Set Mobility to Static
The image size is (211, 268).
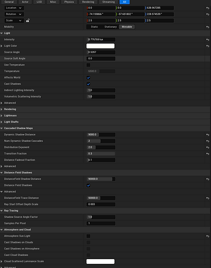tap(94, 27)
